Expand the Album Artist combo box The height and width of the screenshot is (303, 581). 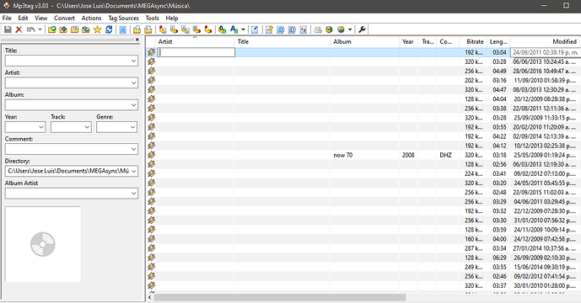134,193
